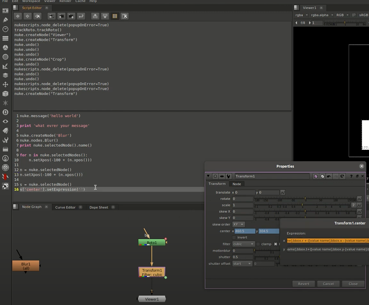The width and height of the screenshot is (369, 305).
Task: Open the Particles nodes menu icon
Action: point(5,103)
